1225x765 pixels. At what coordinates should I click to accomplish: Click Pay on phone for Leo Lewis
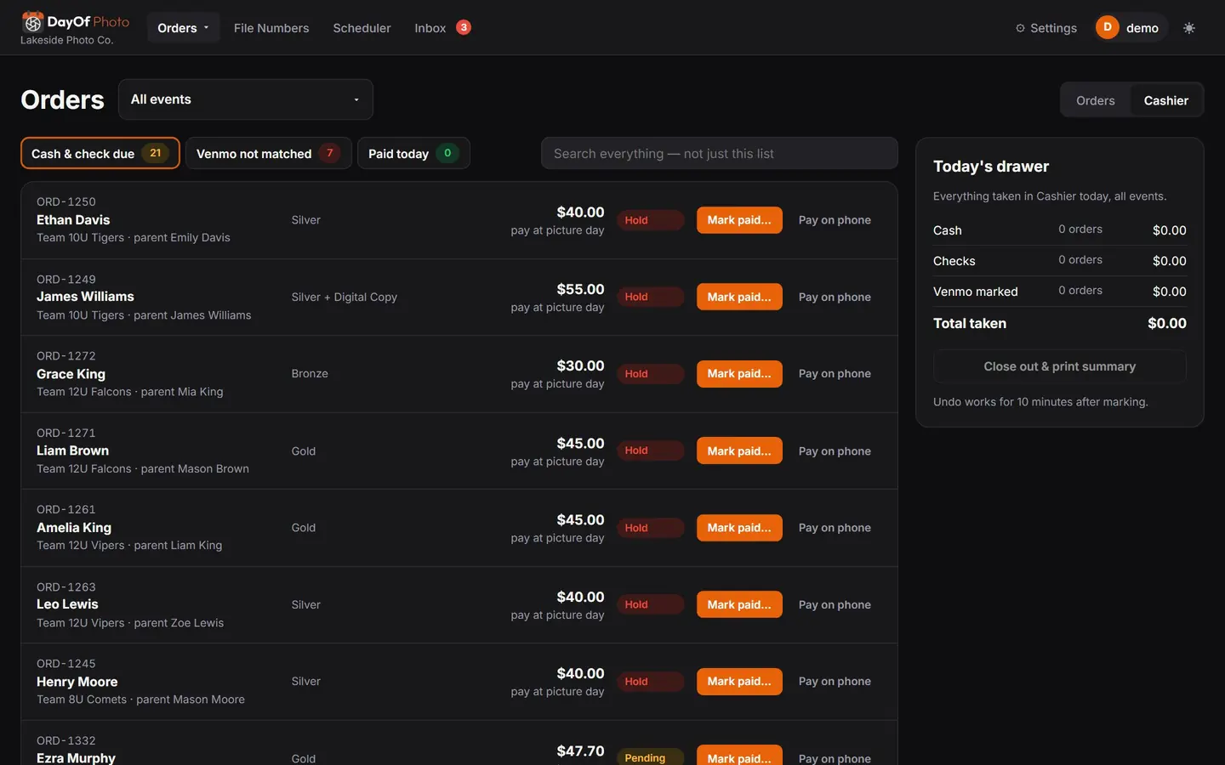coord(835,604)
